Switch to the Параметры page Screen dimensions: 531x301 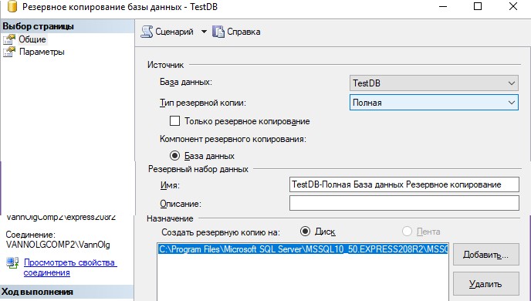[42, 52]
